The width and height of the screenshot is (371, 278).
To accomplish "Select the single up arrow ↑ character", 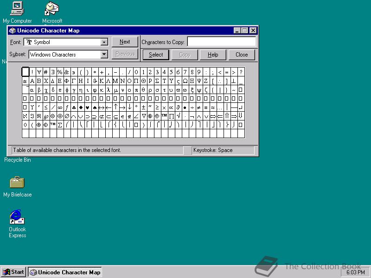I will (x=115, y=107).
